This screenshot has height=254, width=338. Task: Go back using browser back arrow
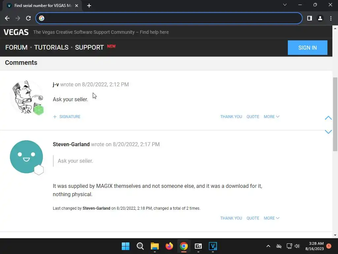click(x=7, y=19)
